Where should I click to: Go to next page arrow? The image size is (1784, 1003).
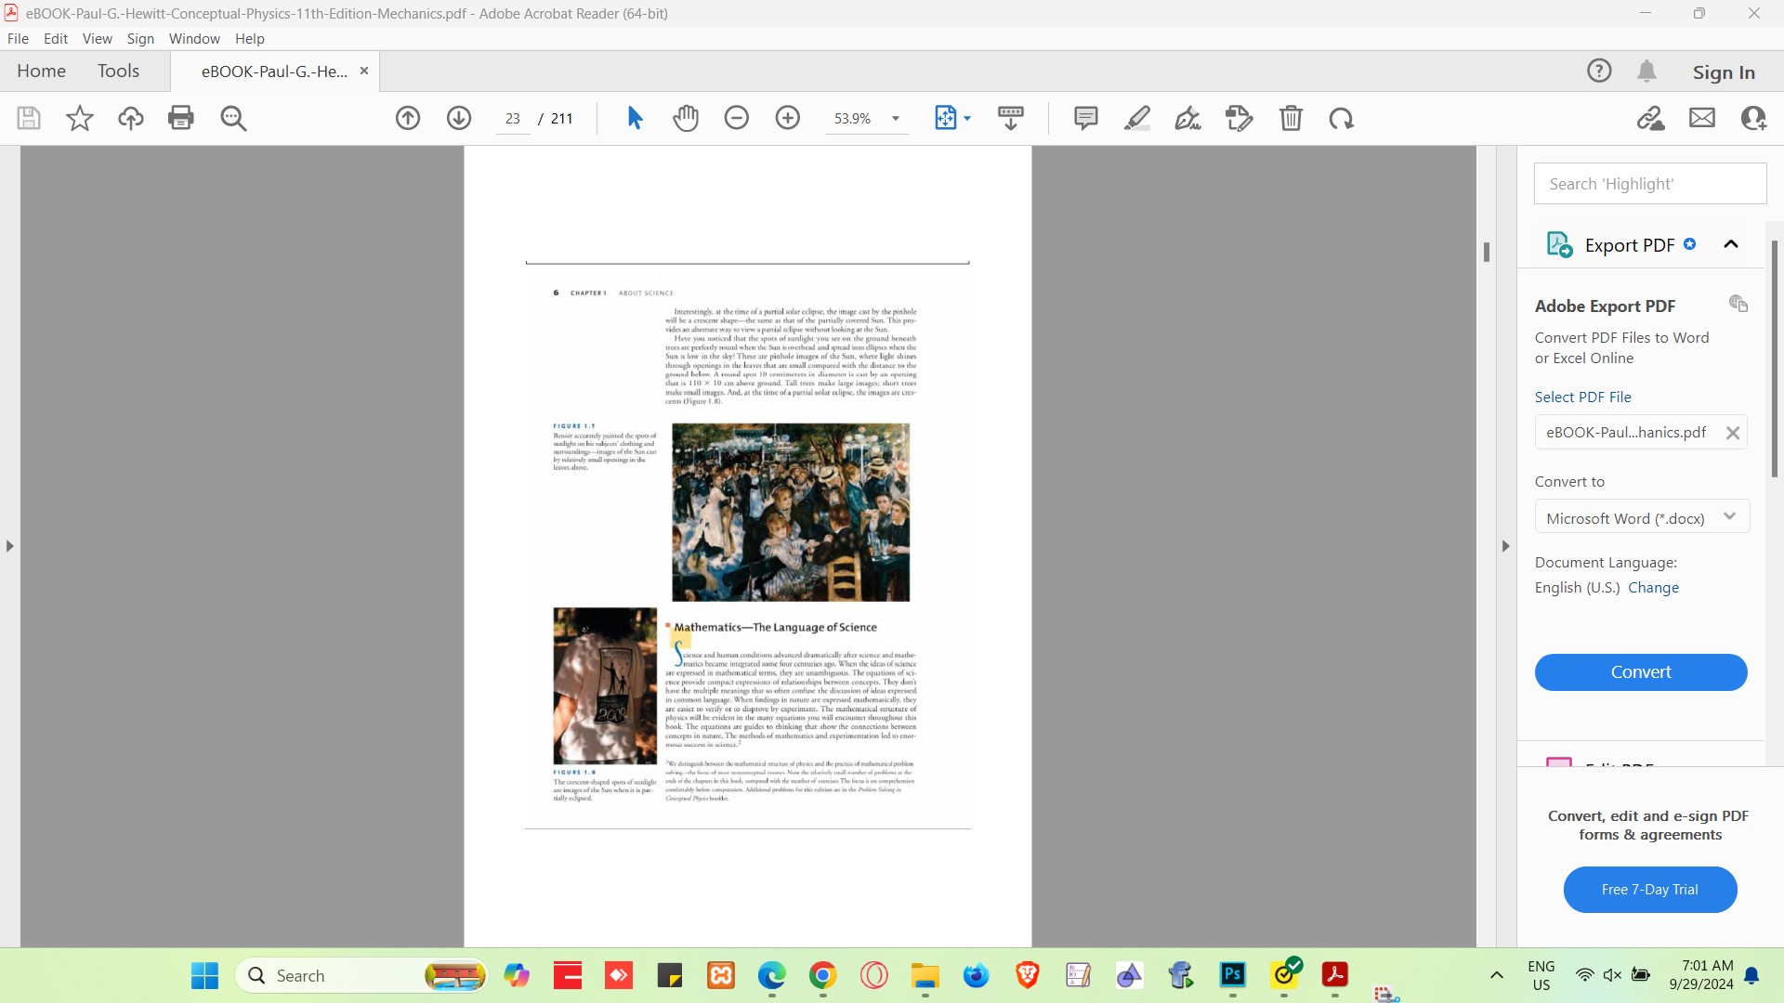tap(459, 118)
